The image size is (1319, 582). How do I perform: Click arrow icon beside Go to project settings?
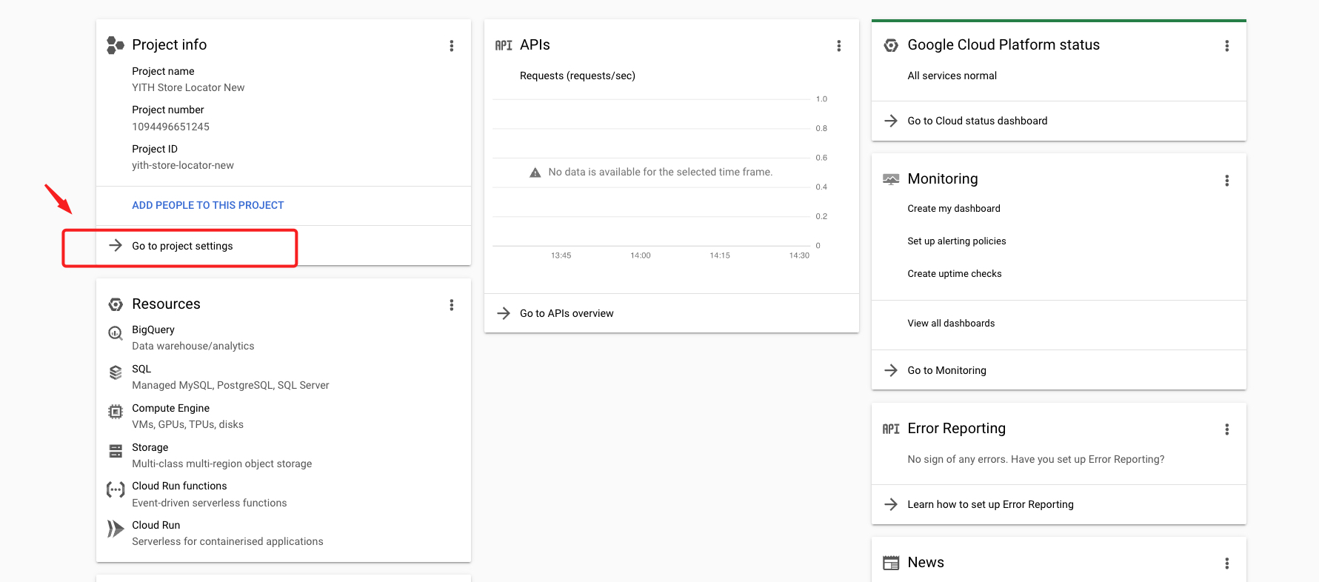[116, 245]
